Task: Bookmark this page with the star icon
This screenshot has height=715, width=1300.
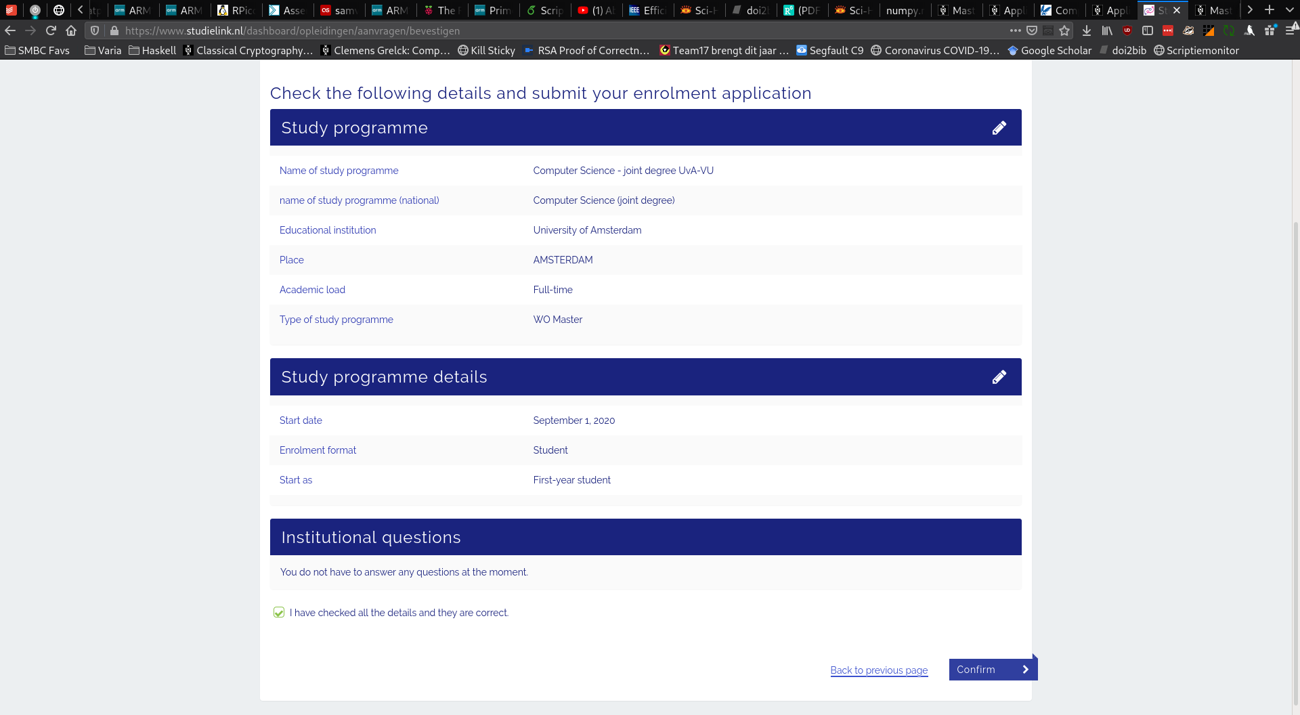Action: point(1064,30)
